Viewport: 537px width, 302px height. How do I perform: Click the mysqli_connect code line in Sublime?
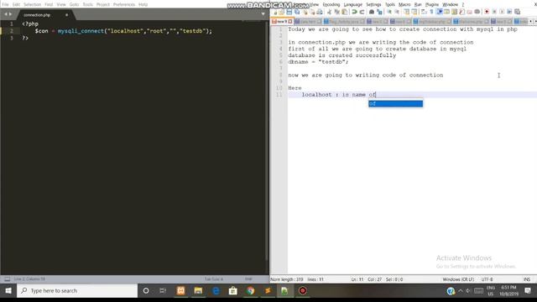[x=123, y=31]
